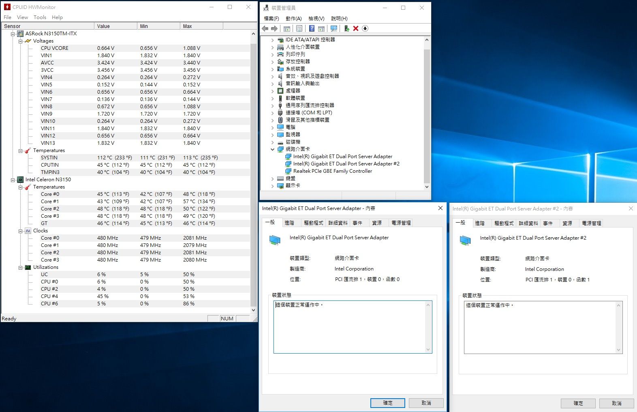637x412 pixels.
Task: Switch to 詳細資料 tab in Adapter #2 dialog
Action: tap(528, 223)
